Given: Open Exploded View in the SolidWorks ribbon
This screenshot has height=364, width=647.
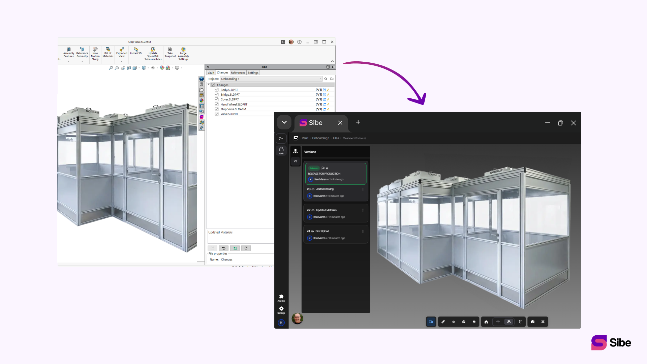Looking at the screenshot, I should coord(122,53).
